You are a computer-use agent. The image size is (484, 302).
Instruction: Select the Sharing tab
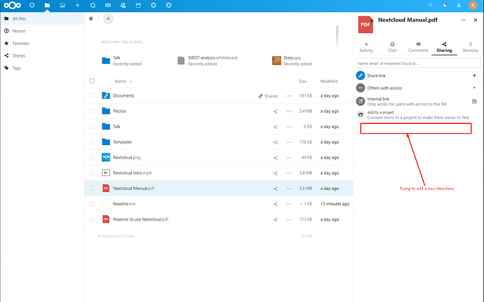point(444,47)
